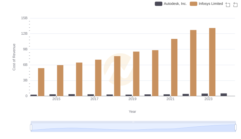Screen dimensions: 241x139
Task: Click the Year axis title
Action: (x=132, y=112)
